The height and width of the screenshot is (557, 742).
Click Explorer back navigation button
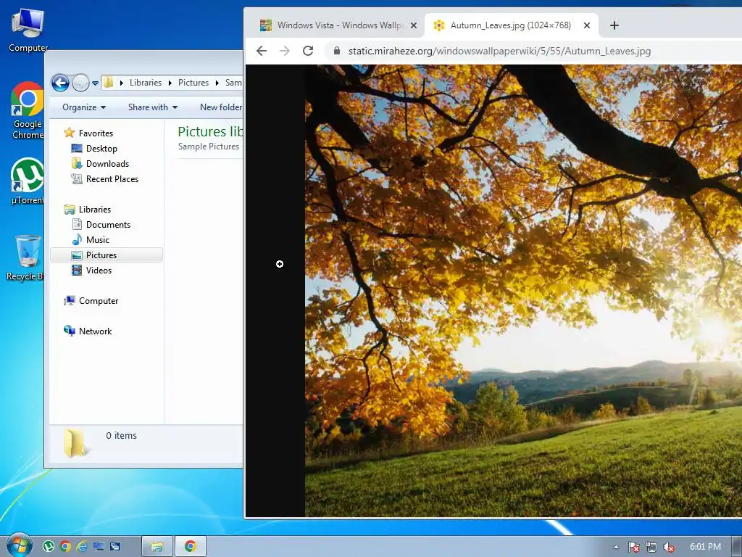pos(61,83)
